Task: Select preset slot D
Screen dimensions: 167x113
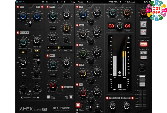Action: [x=65, y=2]
